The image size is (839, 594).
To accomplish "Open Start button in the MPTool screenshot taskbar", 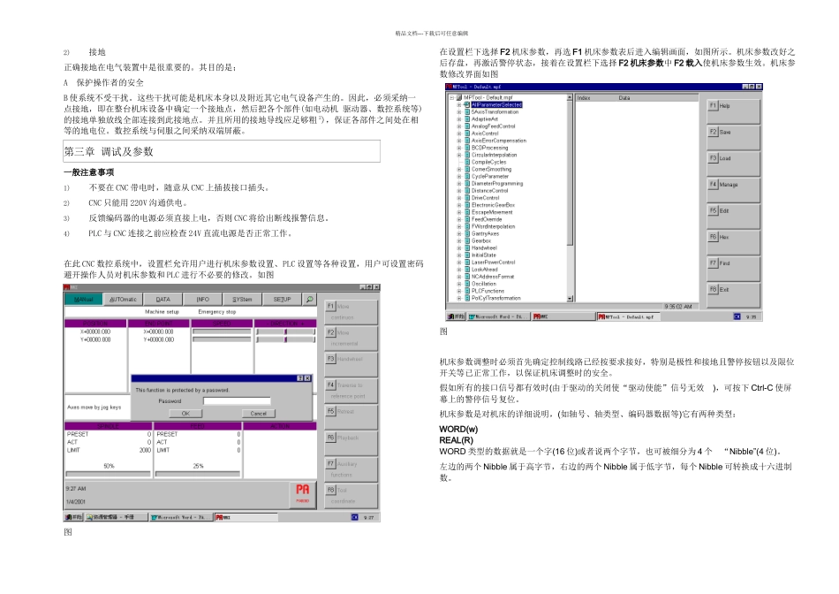I will (x=456, y=316).
